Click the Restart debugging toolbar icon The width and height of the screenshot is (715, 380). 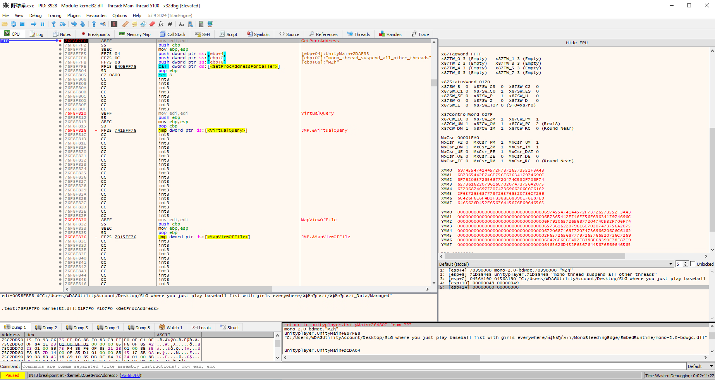pos(14,24)
